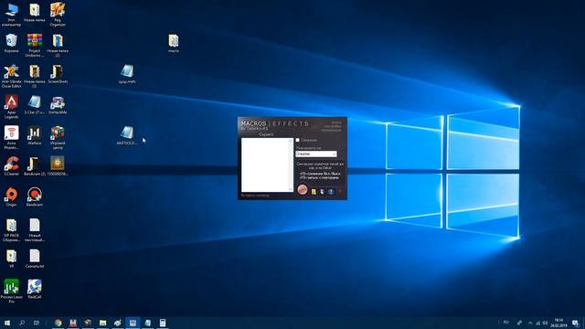The width and height of the screenshot is (585, 329).
Task: Select the Bandicam (2) folder shortcut
Action: pos(35,166)
